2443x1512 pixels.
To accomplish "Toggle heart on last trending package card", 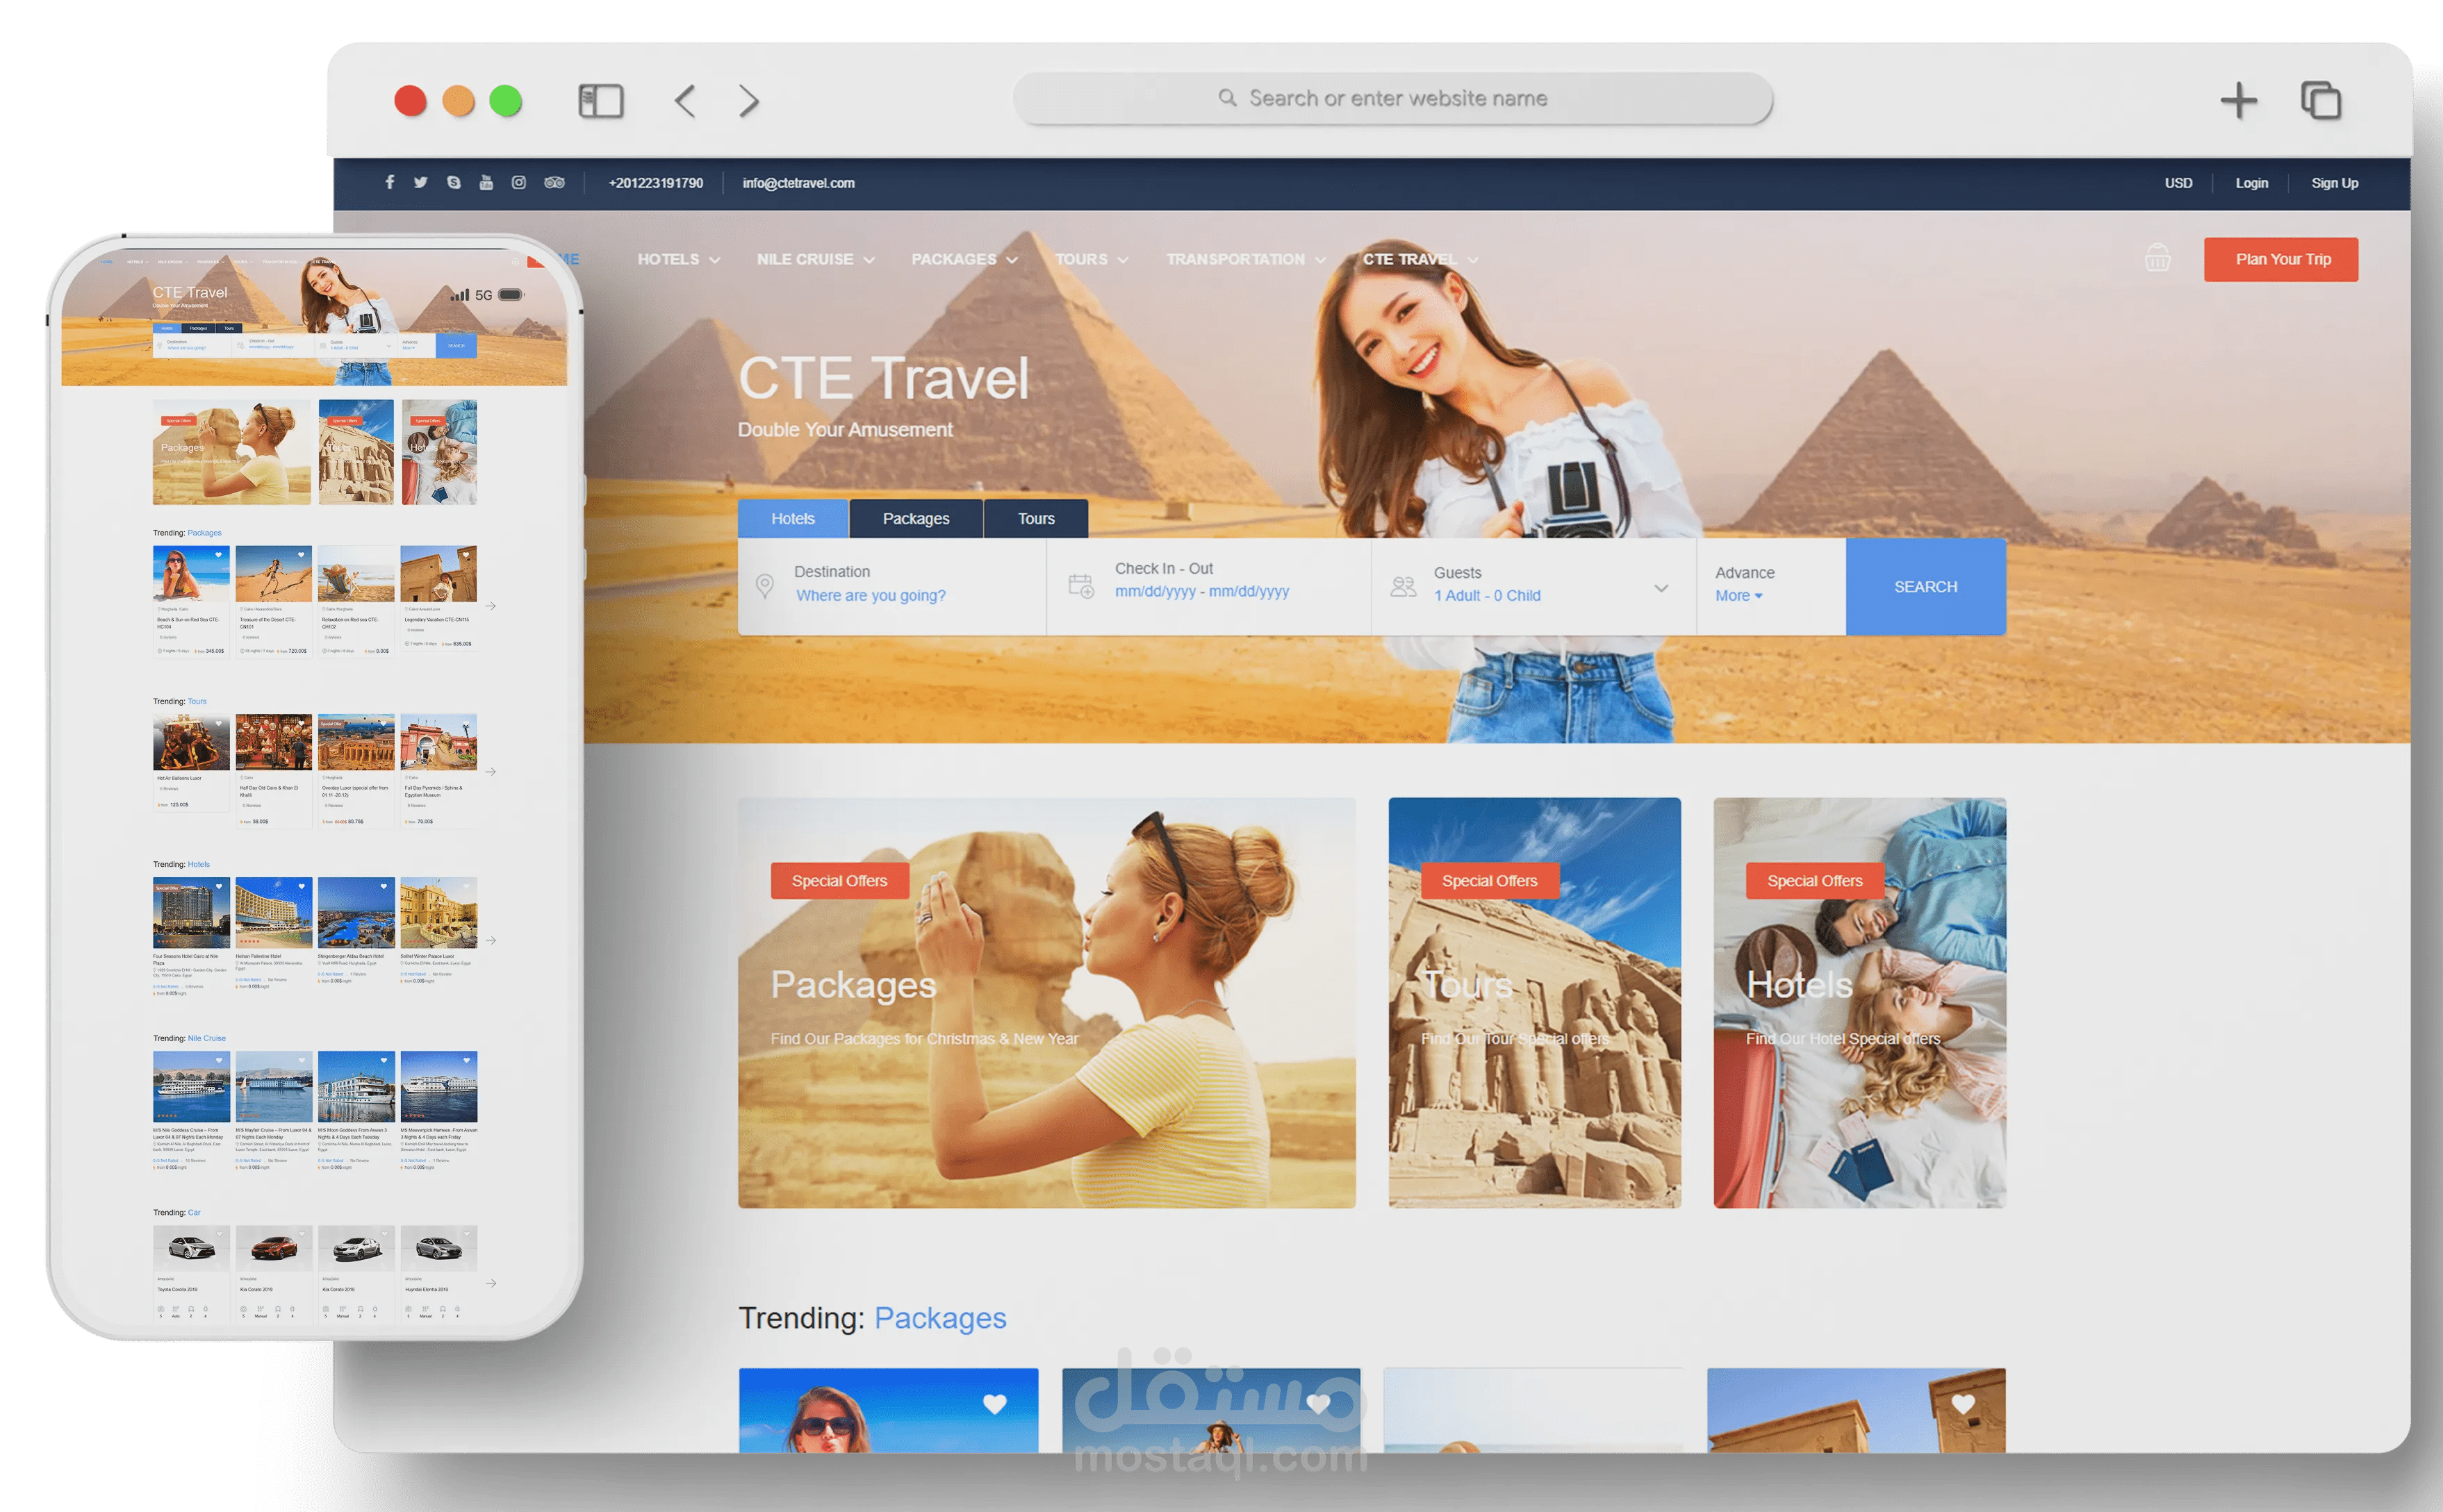I will point(1963,1404).
